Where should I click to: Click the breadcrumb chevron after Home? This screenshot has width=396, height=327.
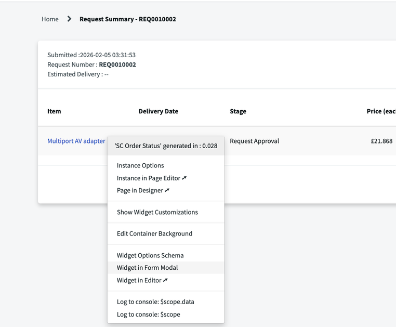(69, 19)
